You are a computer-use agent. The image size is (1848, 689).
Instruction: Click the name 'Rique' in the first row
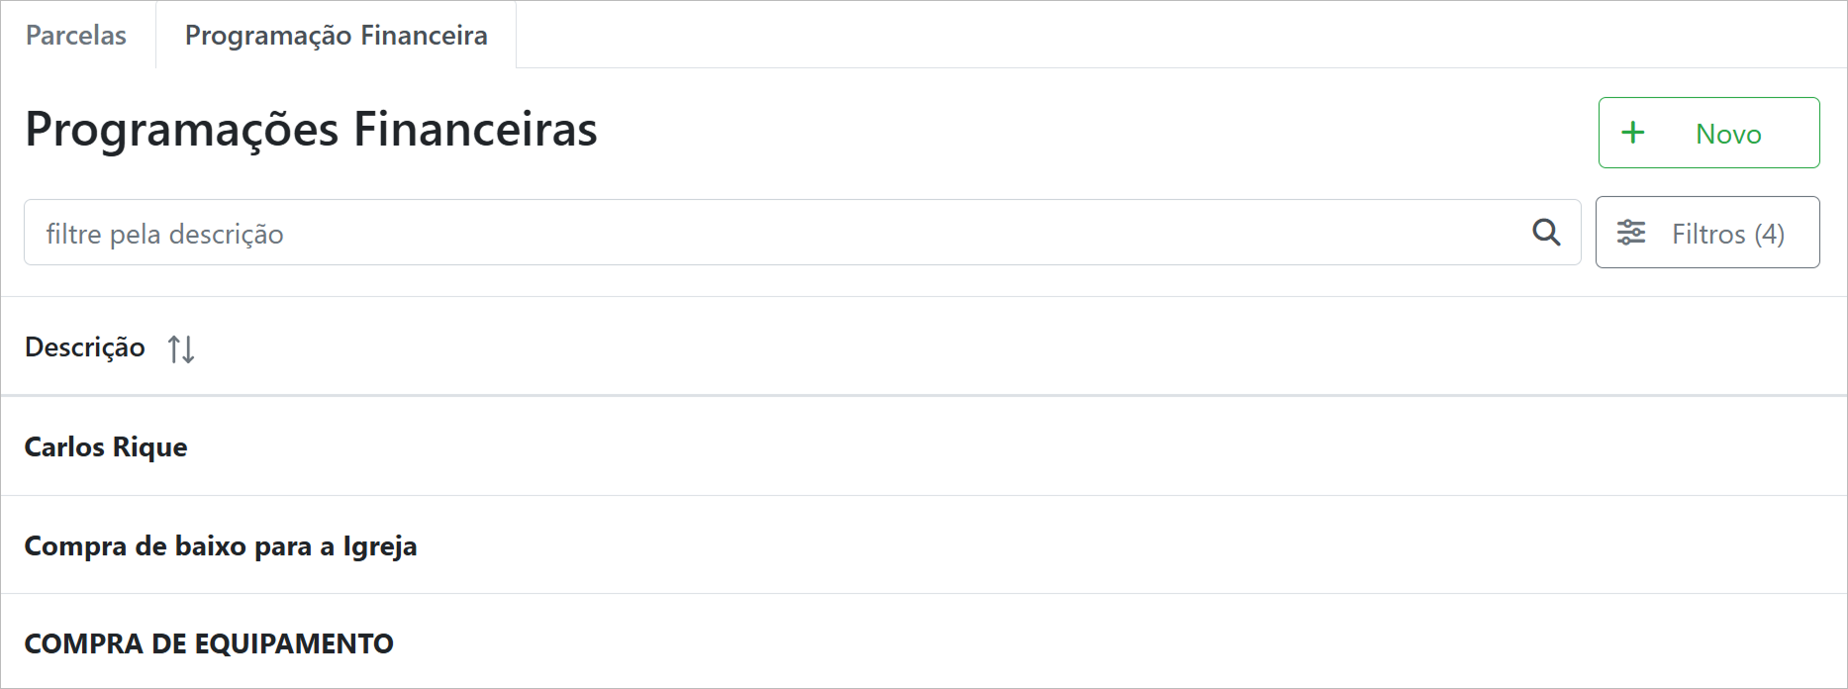pyautogui.click(x=150, y=447)
